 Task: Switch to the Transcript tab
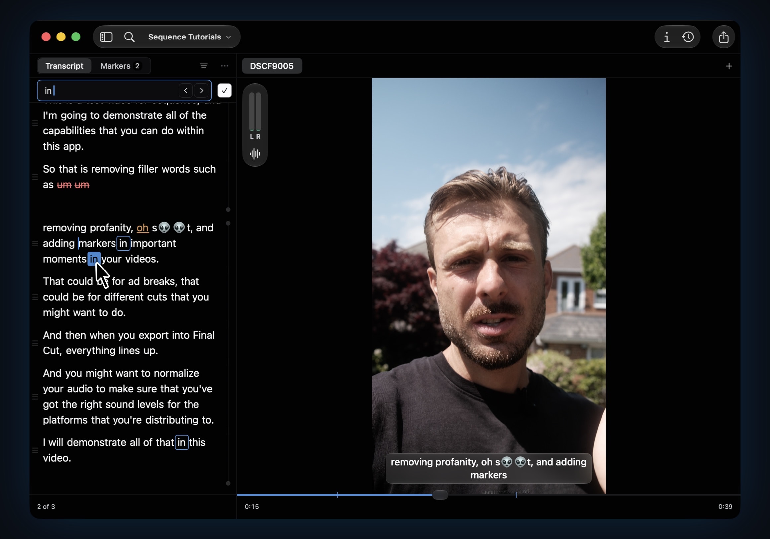(x=64, y=66)
